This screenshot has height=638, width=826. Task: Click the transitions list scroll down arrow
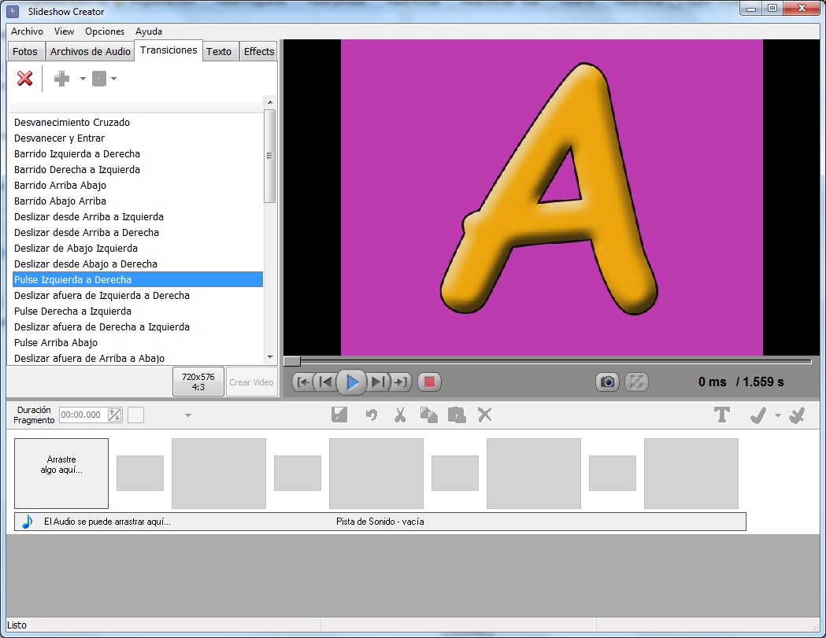coord(270,357)
